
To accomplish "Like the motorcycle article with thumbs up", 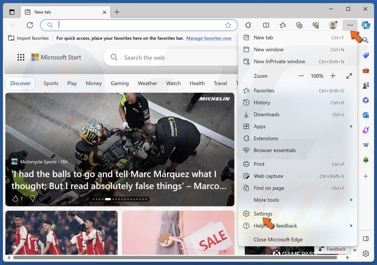I will tap(15, 198).
